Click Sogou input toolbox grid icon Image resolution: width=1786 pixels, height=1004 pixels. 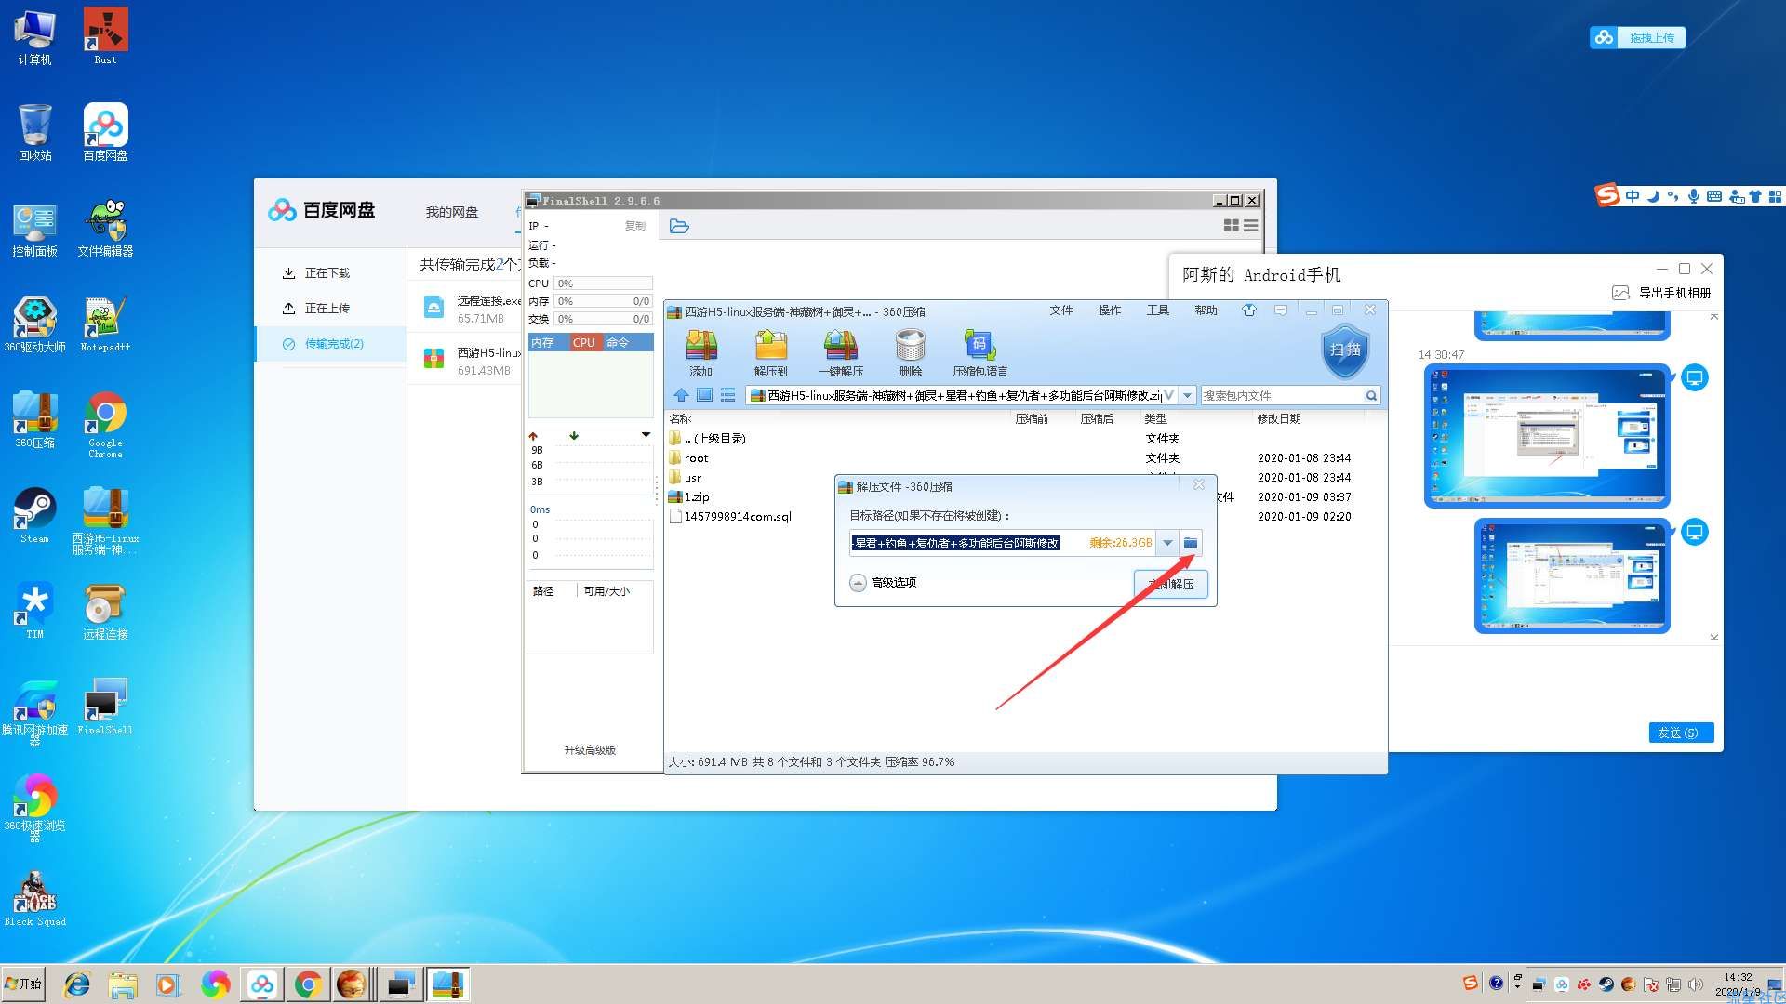pos(1775,196)
